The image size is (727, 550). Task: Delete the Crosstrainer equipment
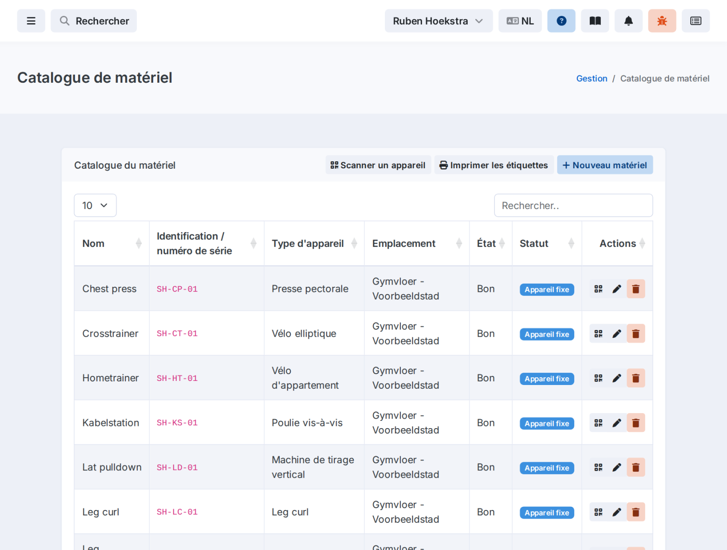coord(636,334)
